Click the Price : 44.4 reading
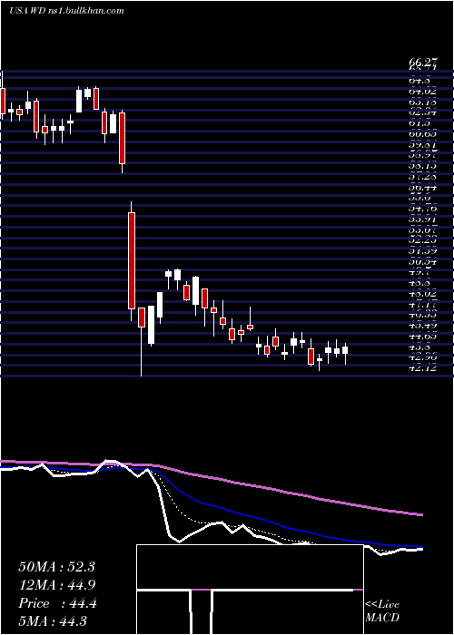The height and width of the screenshot is (635, 454). pos(57,603)
